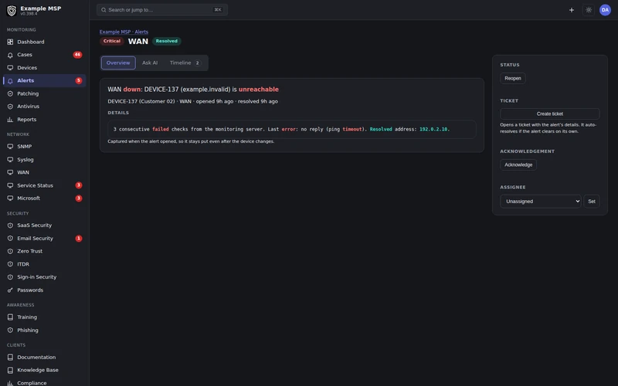Click the DEVICE-137 (Customer 02) subtitle
The width and height of the screenshot is (618, 386).
(141, 101)
